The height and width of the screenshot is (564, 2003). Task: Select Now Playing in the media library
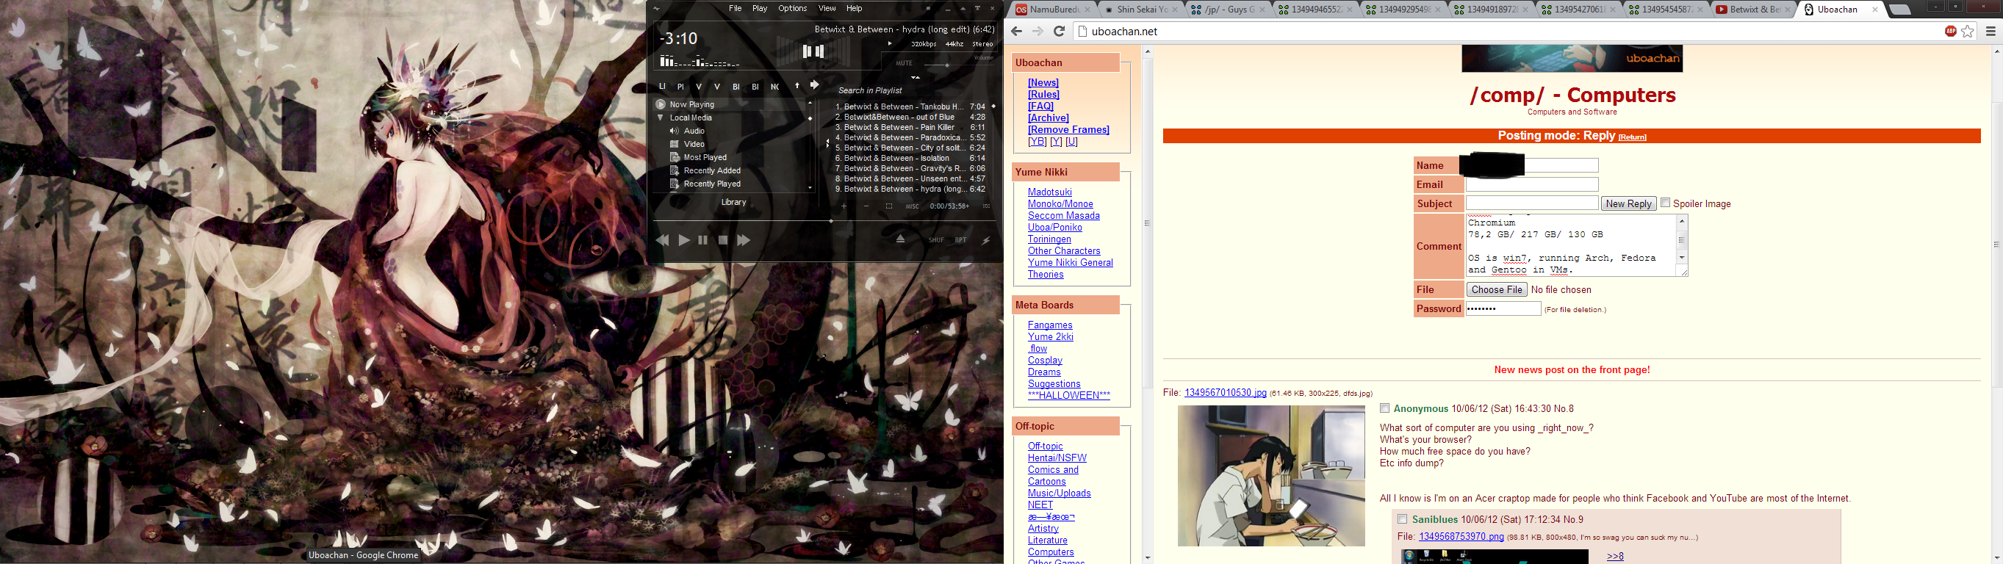[x=692, y=105]
